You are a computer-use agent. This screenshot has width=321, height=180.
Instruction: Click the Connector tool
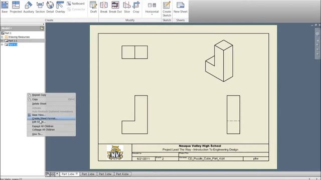pyautogui.click(x=76, y=9)
